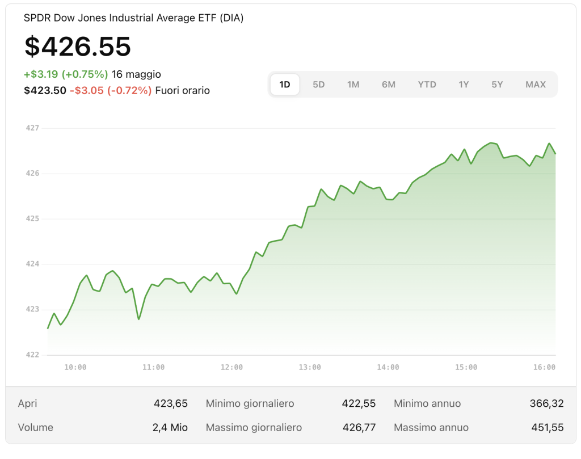This screenshot has height=459, width=581.
Task: Click the Apri label
Action: pyautogui.click(x=27, y=403)
